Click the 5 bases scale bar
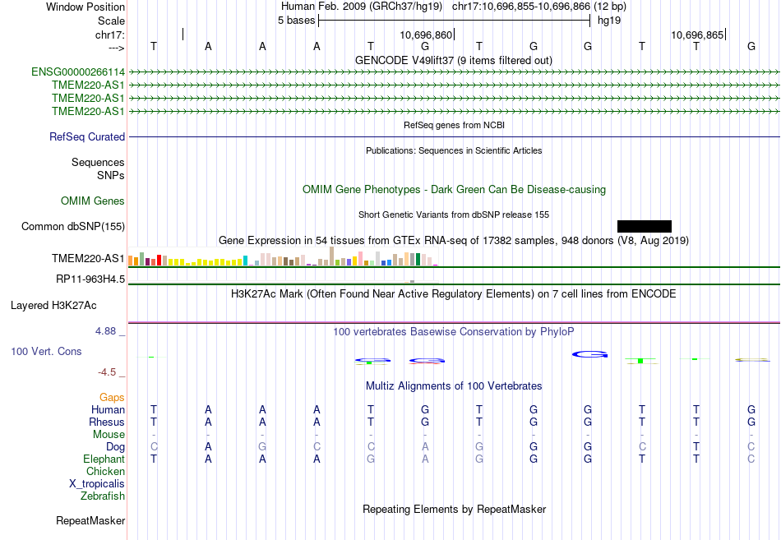The image size is (781, 540). click(455, 21)
